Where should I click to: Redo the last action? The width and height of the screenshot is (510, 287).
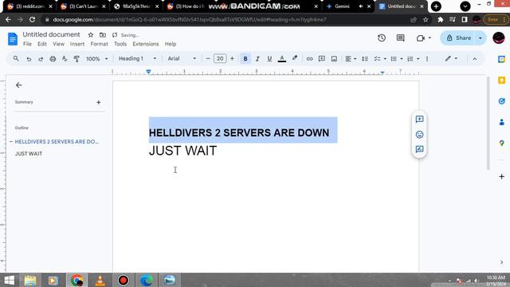point(41,59)
